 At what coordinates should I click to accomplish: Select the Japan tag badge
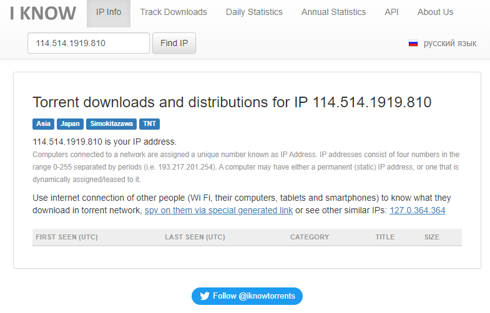pyautogui.click(x=70, y=124)
